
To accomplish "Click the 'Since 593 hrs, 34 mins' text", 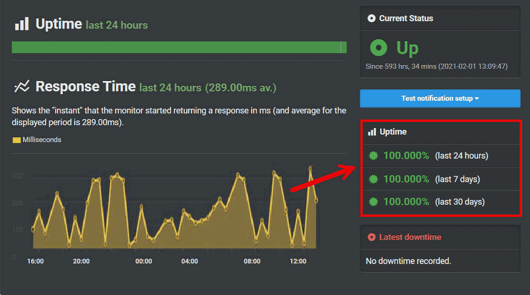I will coord(401,67).
